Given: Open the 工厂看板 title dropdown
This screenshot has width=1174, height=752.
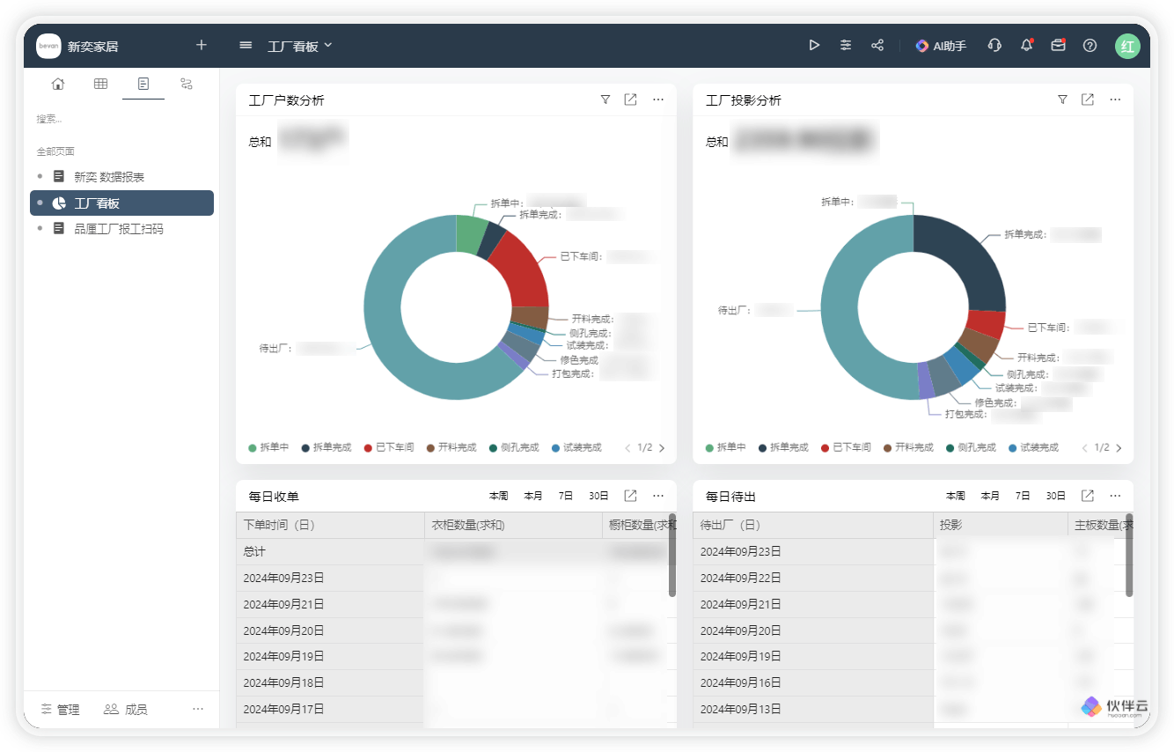Looking at the screenshot, I should tap(300, 46).
